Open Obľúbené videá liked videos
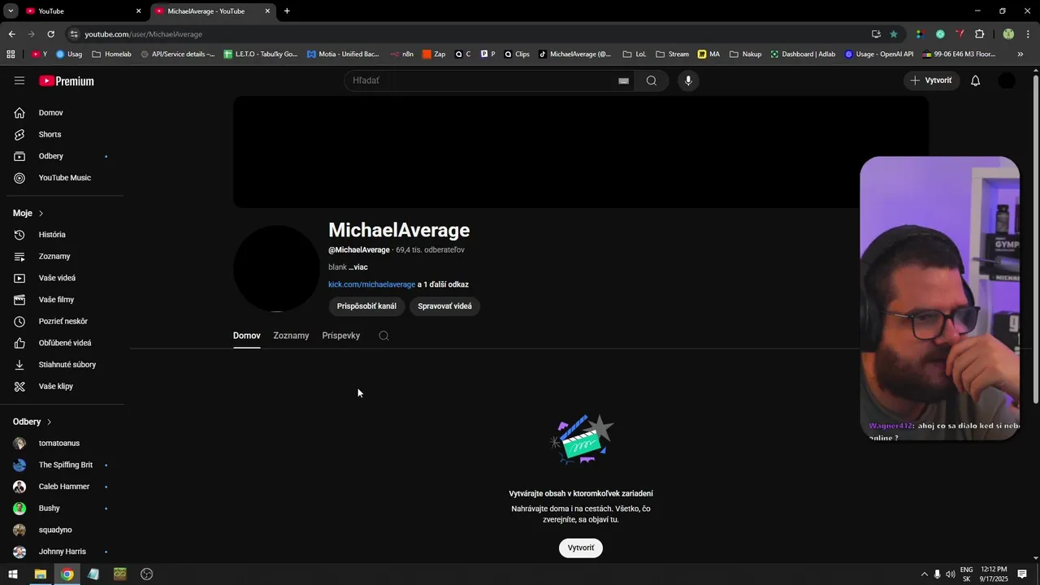 (65, 343)
